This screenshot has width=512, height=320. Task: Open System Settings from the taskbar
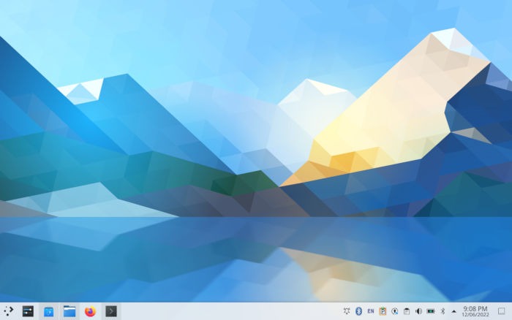28,311
